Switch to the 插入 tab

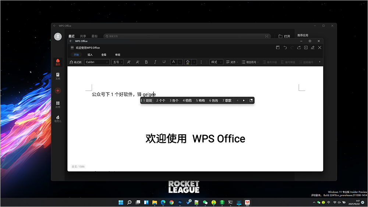90,55
